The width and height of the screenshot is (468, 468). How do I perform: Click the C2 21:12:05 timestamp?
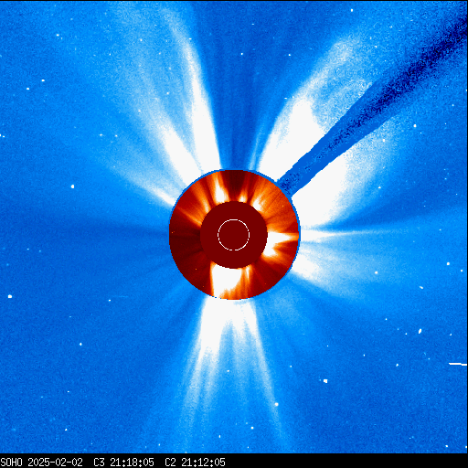point(195,463)
